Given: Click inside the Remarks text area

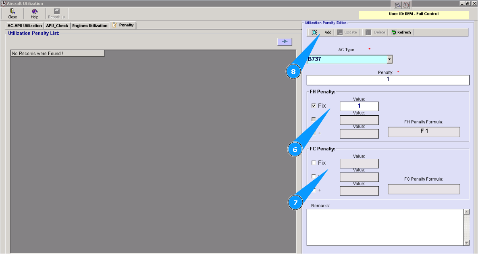Looking at the screenshot, I should click(x=385, y=227).
